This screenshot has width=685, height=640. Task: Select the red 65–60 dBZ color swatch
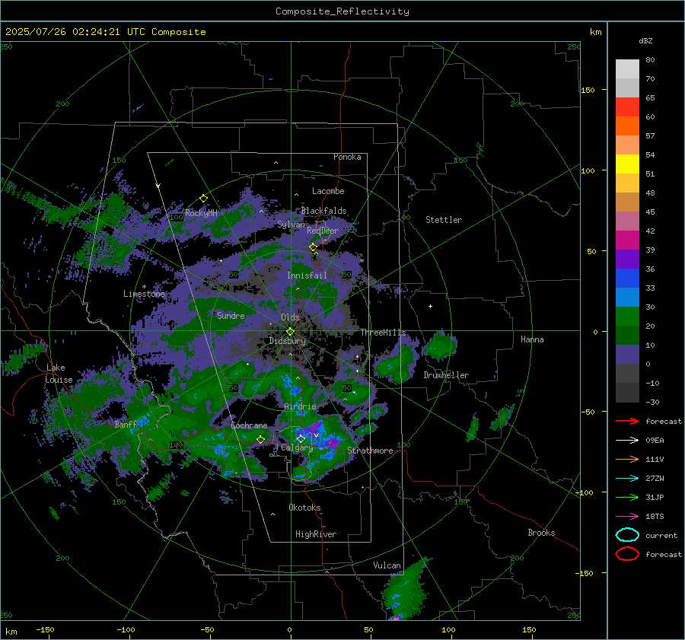(627, 107)
